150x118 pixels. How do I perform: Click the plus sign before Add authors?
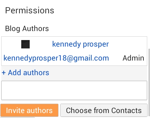(4, 73)
